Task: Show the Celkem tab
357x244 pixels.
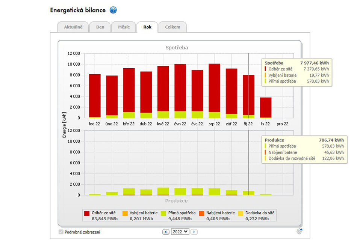Action: 172,27
